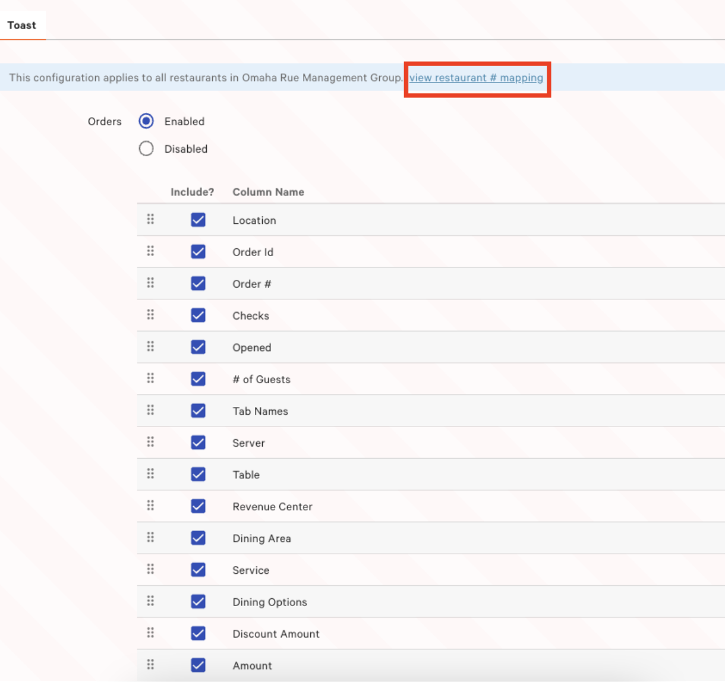Uncheck the Revenue Center checkbox
725x682 pixels.
[198, 506]
